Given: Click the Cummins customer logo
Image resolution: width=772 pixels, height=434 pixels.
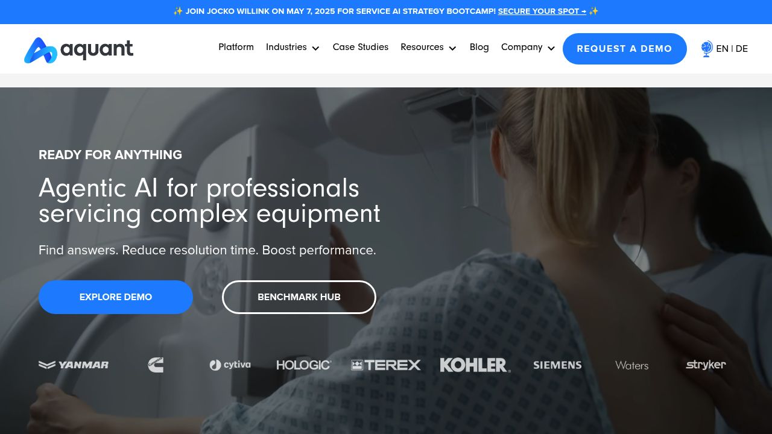Looking at the screenshot, I should [156, 365].
